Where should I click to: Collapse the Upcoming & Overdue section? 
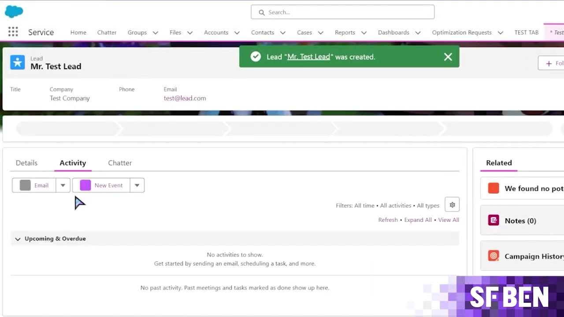(18, 239)
